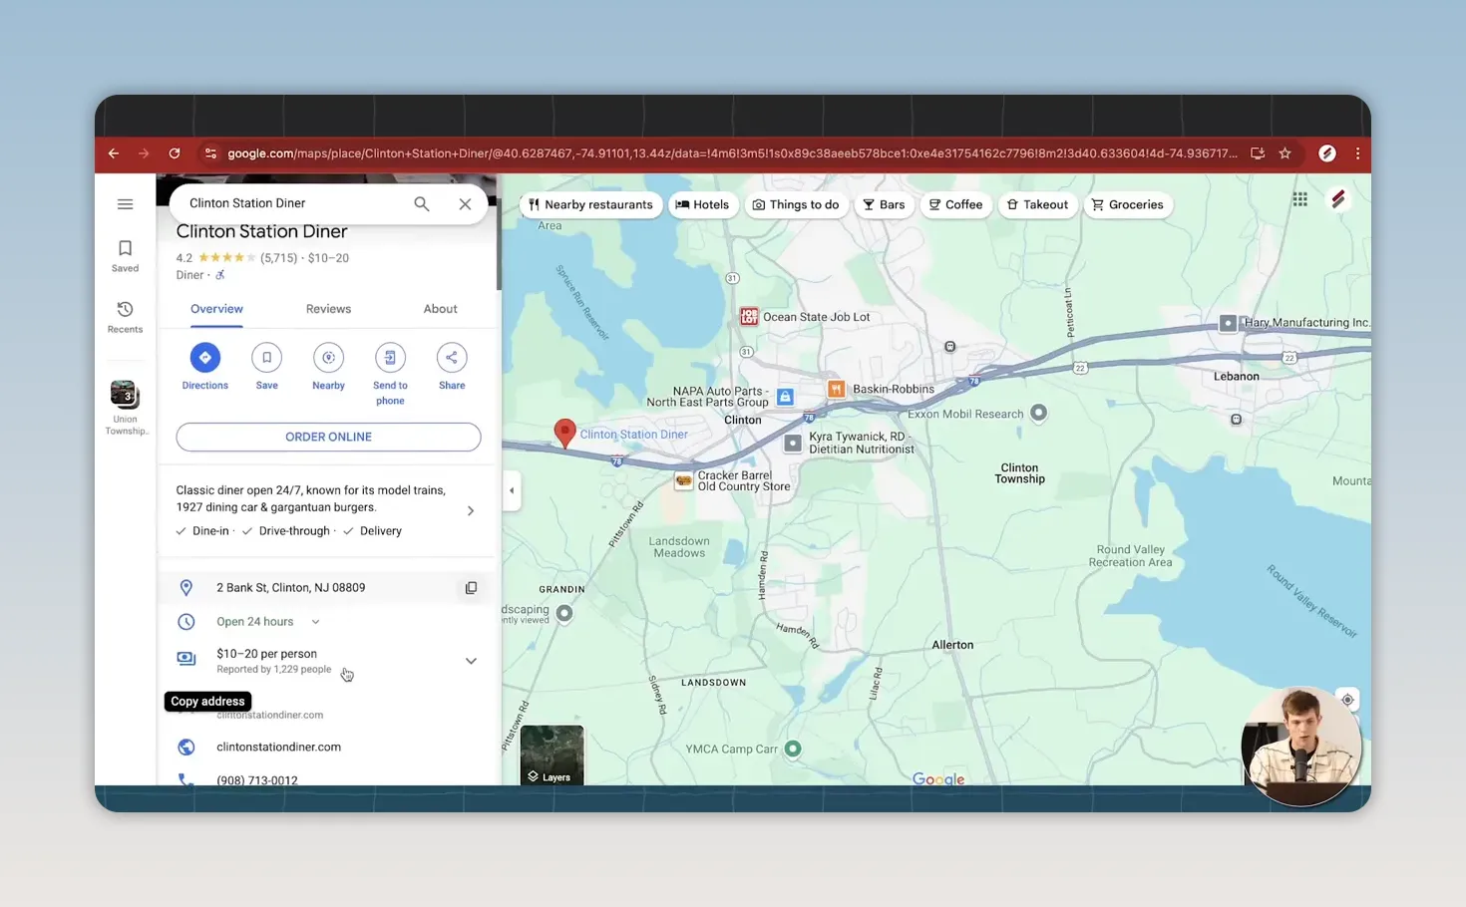Reload the page with refresh icon
The image size is (1466, 907).
(175, 153)
